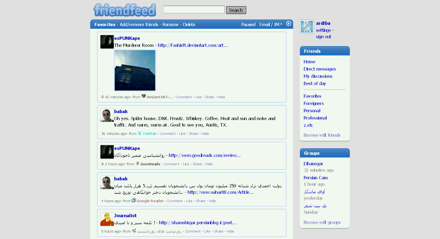This screenshot has width=440, height=239.
Task: Click Browse/edit friends
Action: pos(322,135)
